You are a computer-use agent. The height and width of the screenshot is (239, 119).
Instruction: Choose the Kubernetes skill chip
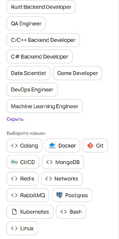(x=30, y=212)
